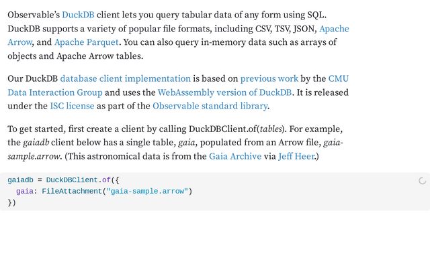Click DuckDBClient in the code cell
Image resolution: width=430 pixels, height=268 pixels.
72,180
